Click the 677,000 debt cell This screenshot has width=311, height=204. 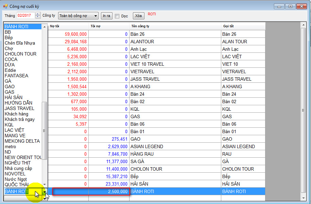coord(68,101)
